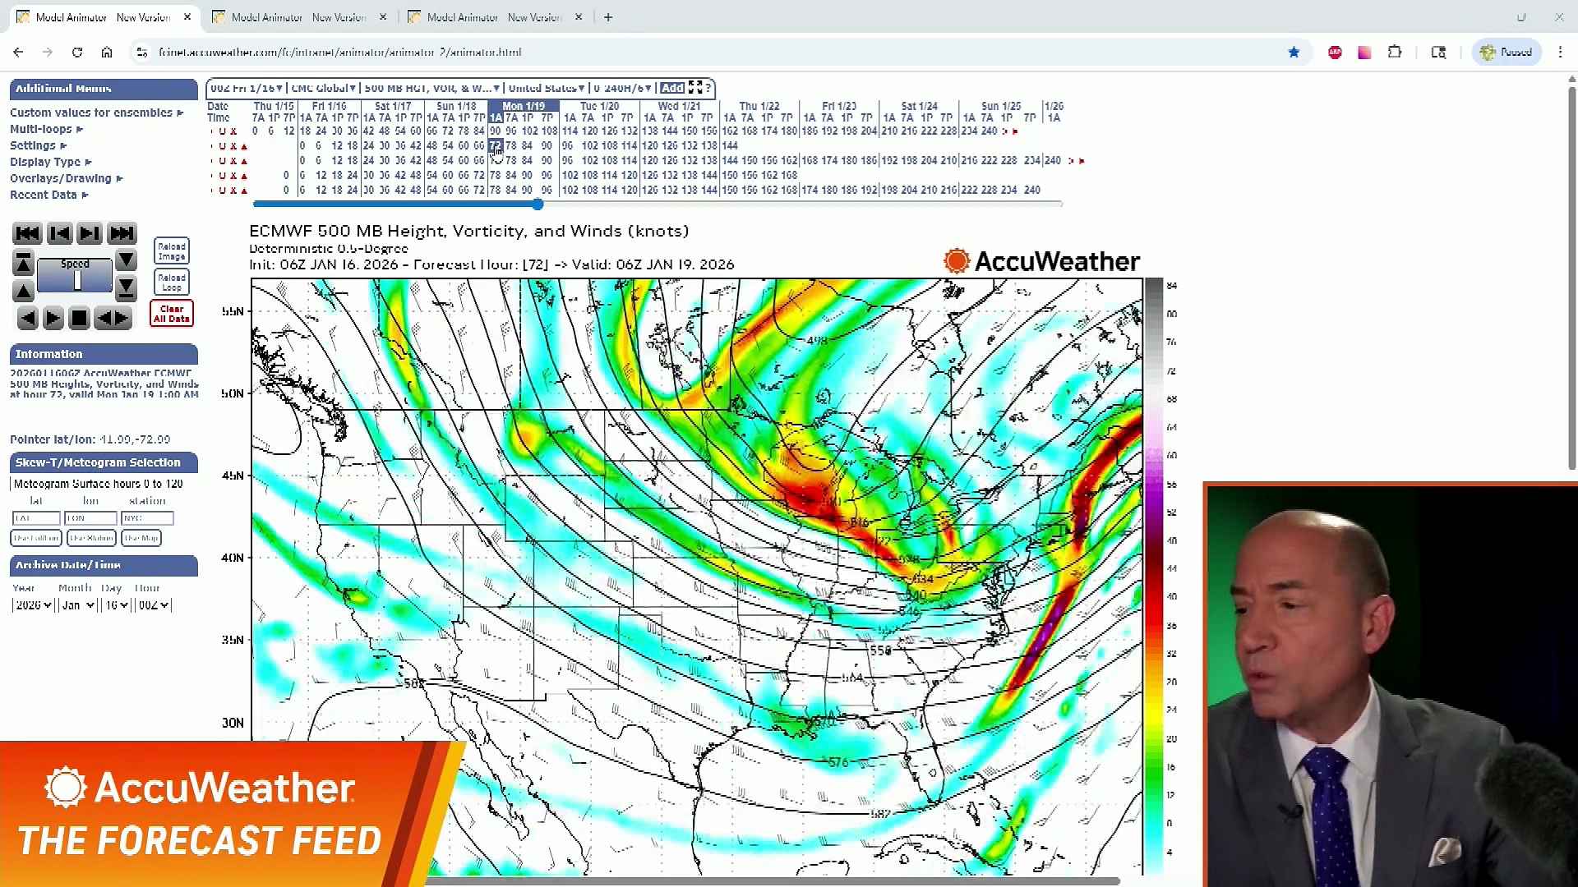The image size is (1578, 887).
Task: Jump to first frame of the loop
Action: pos(27,233)
